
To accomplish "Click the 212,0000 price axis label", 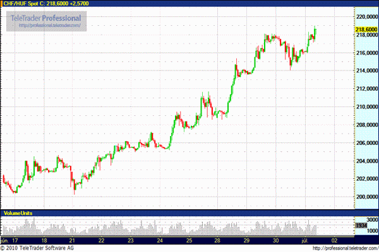I will click(x=367, y=89).
